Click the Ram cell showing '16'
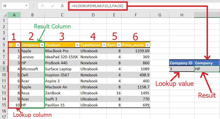This screenshot has height=119, width=220. coord(114,93)
